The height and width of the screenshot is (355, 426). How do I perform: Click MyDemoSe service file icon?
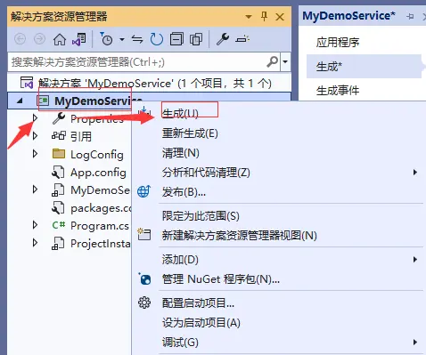click(58, 190)
